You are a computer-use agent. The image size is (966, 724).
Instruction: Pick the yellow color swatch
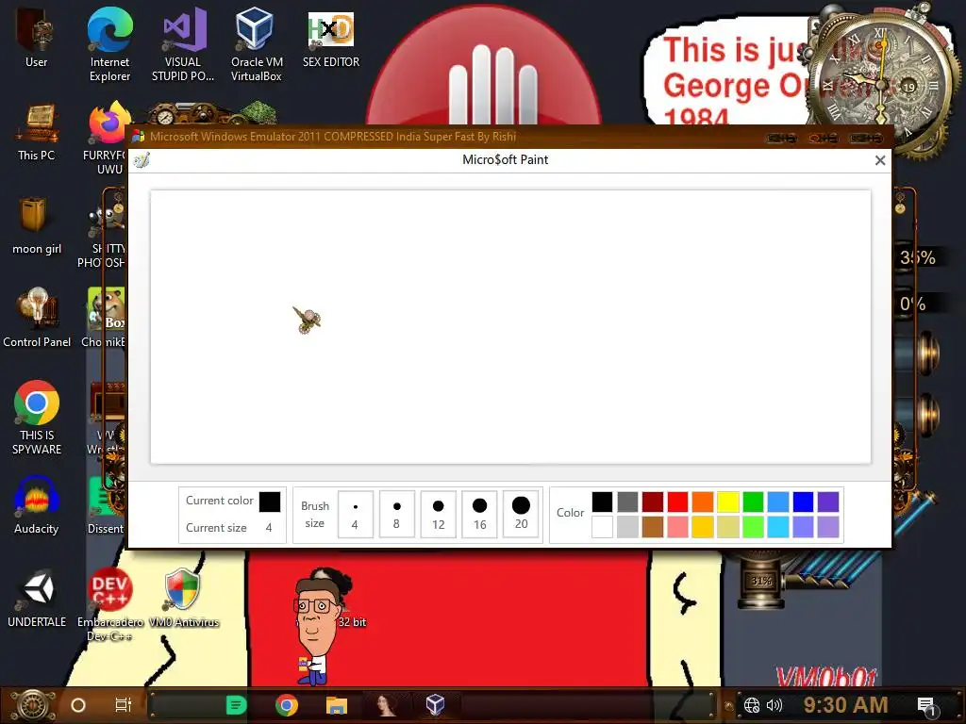727,502
